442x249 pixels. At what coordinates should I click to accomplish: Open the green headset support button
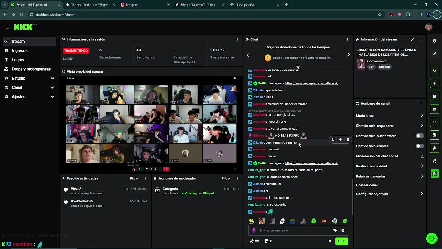click(431, 238)
